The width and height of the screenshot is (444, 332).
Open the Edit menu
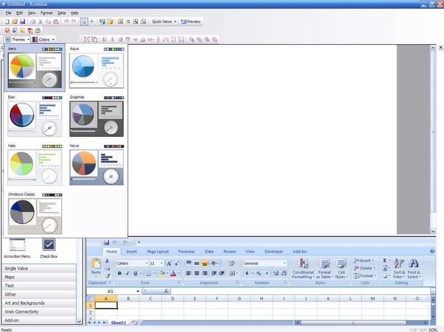coord(19,13)
